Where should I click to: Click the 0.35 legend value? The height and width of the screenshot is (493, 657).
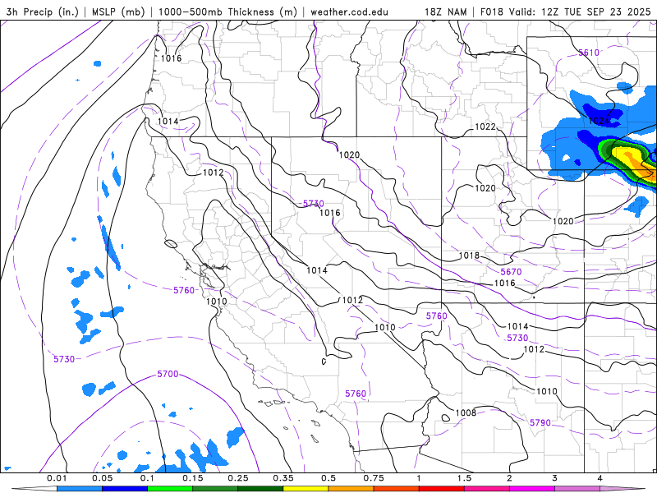283,478
